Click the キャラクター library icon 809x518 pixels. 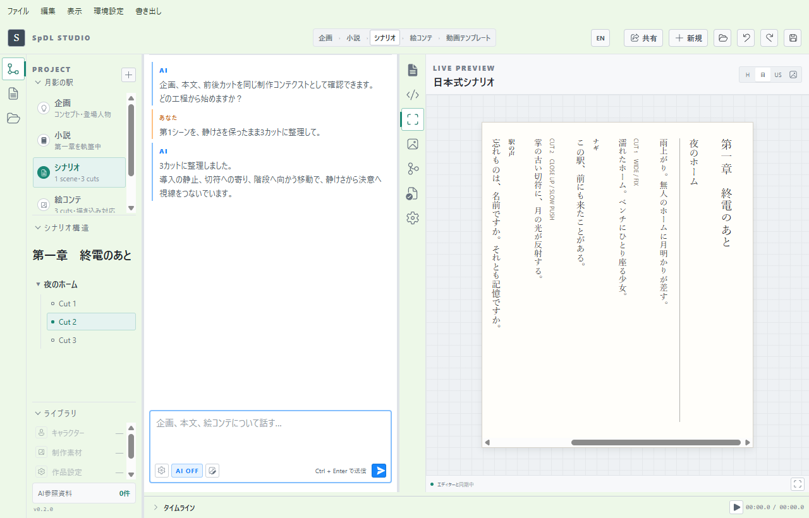42,433
